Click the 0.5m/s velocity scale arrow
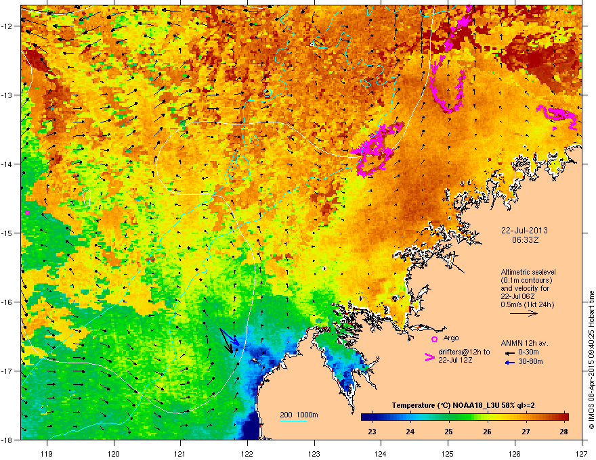Viewport: 596px width, 460px height. click(524, 313)
